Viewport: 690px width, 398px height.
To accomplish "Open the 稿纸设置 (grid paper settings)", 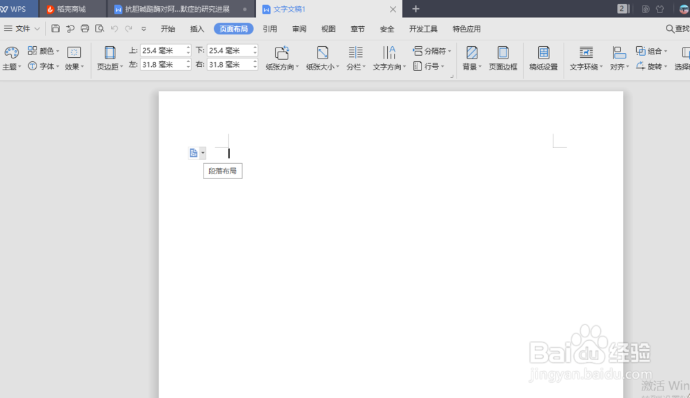I will click(x=543, y=58).
